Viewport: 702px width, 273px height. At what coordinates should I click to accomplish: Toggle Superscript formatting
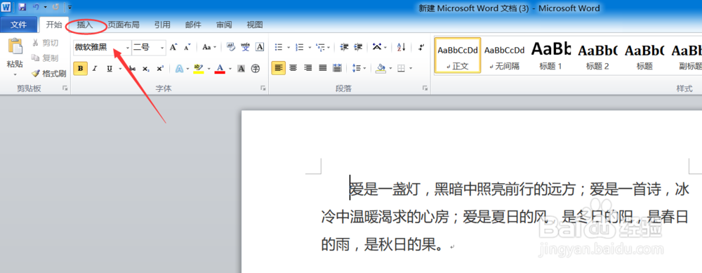tap(160, 69)
